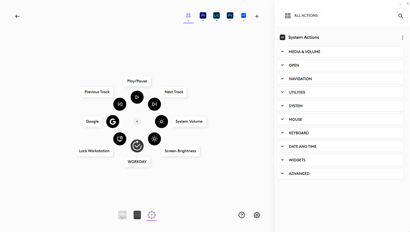Click the Play/Pause ring icon
The width and height of the screenshot is (410, 232).
(x=137, y=97)
